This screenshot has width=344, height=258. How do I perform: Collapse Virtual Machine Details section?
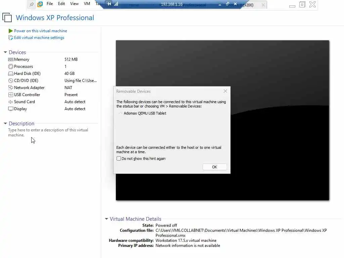coord(106,219)
